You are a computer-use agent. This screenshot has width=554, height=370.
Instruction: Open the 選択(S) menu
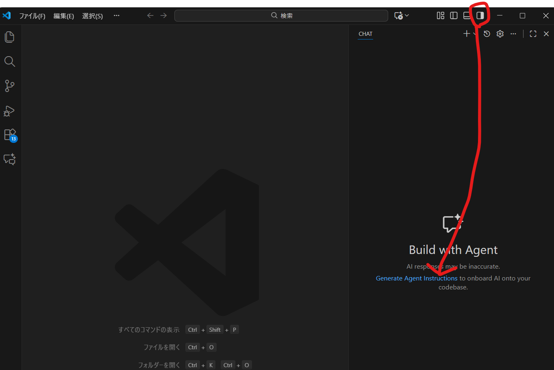92,16
